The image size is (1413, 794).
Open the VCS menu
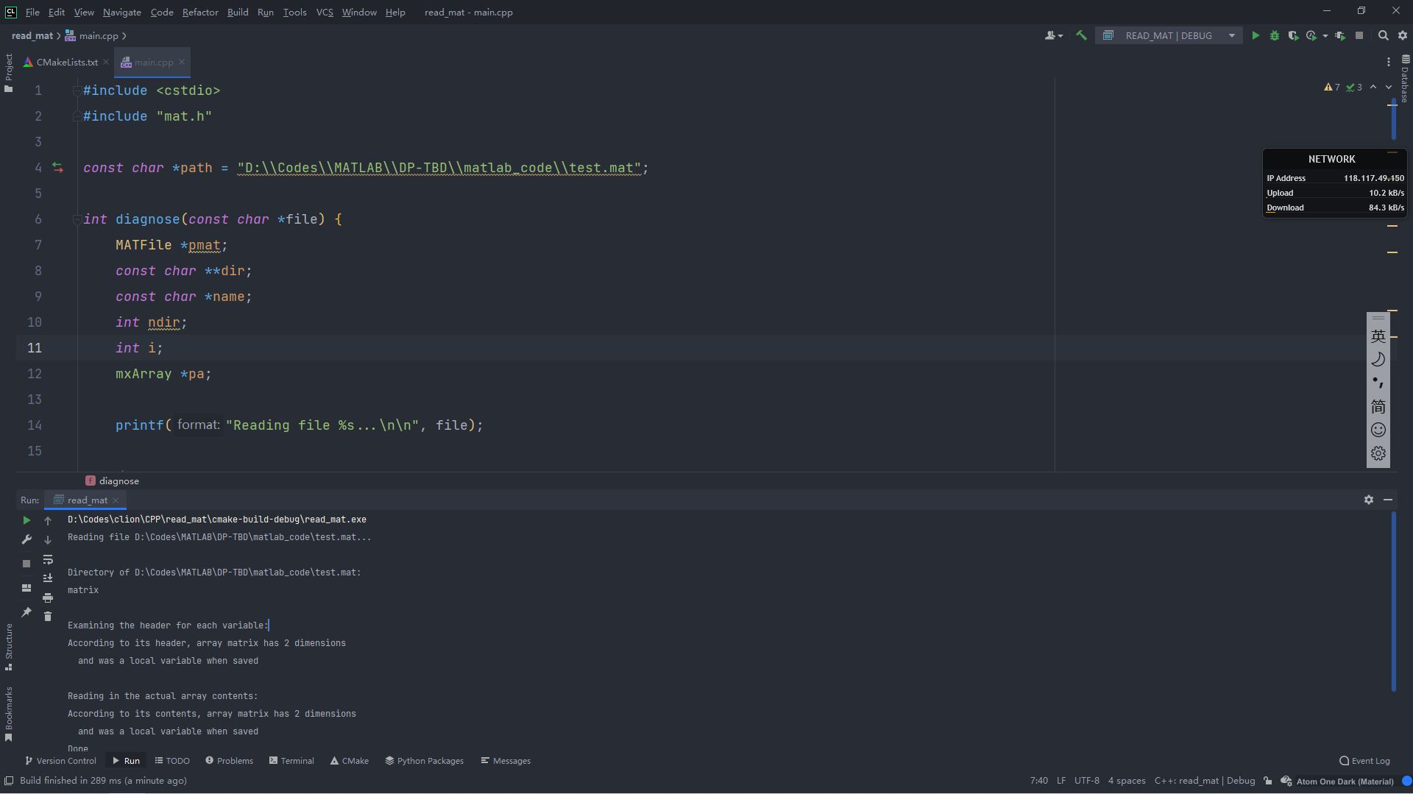(x=325, y=12)
